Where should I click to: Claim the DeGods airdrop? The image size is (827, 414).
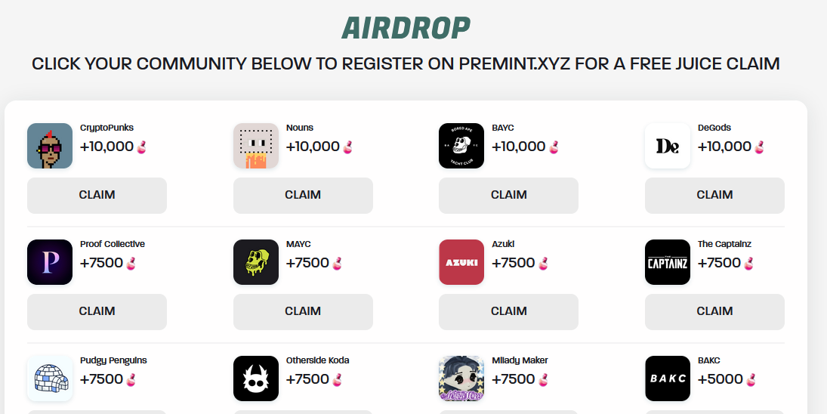click(x=714, y=195)
